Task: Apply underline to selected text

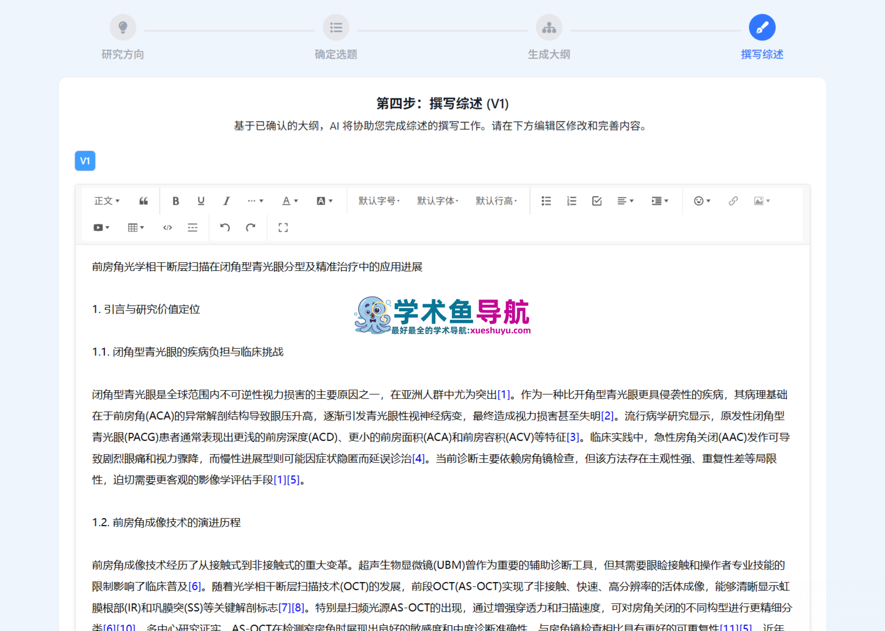Action: (201, 201)
